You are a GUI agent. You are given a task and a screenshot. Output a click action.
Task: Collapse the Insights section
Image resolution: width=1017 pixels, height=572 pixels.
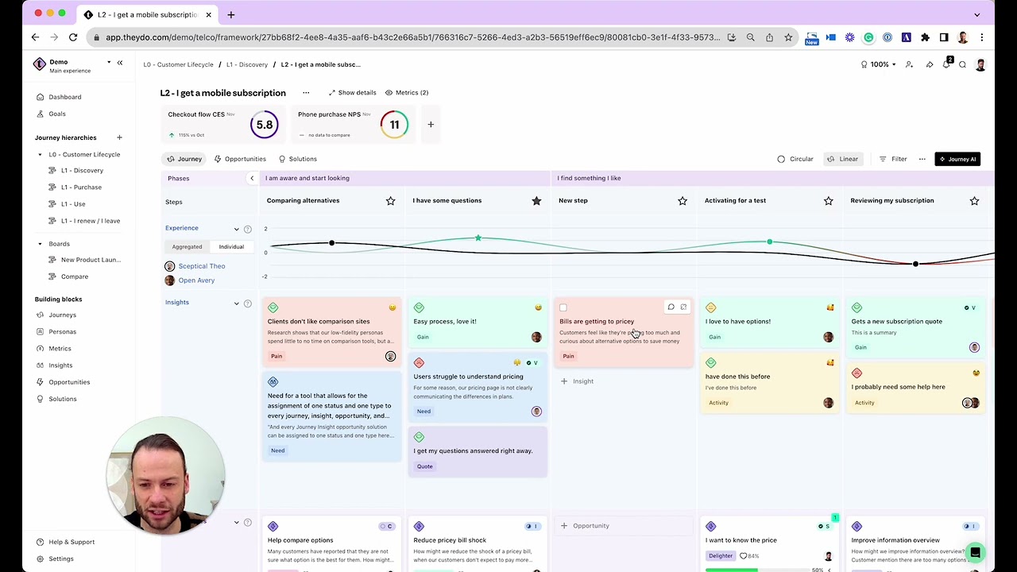236,303
